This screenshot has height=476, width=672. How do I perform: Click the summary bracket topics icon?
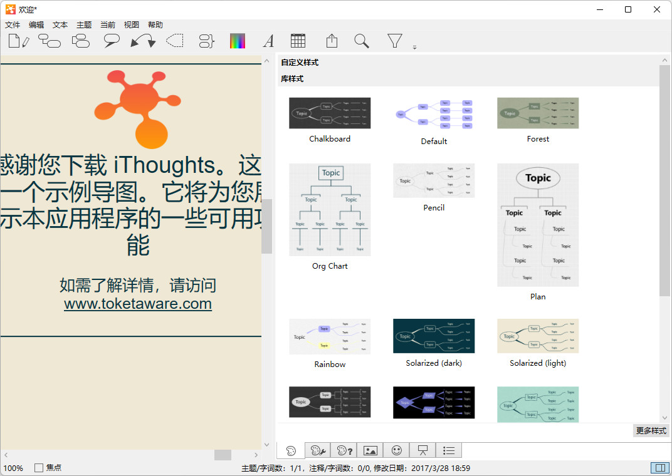207,41
